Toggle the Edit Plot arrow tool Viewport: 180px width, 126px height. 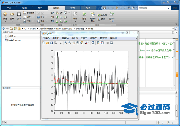[x=61, y=43]
